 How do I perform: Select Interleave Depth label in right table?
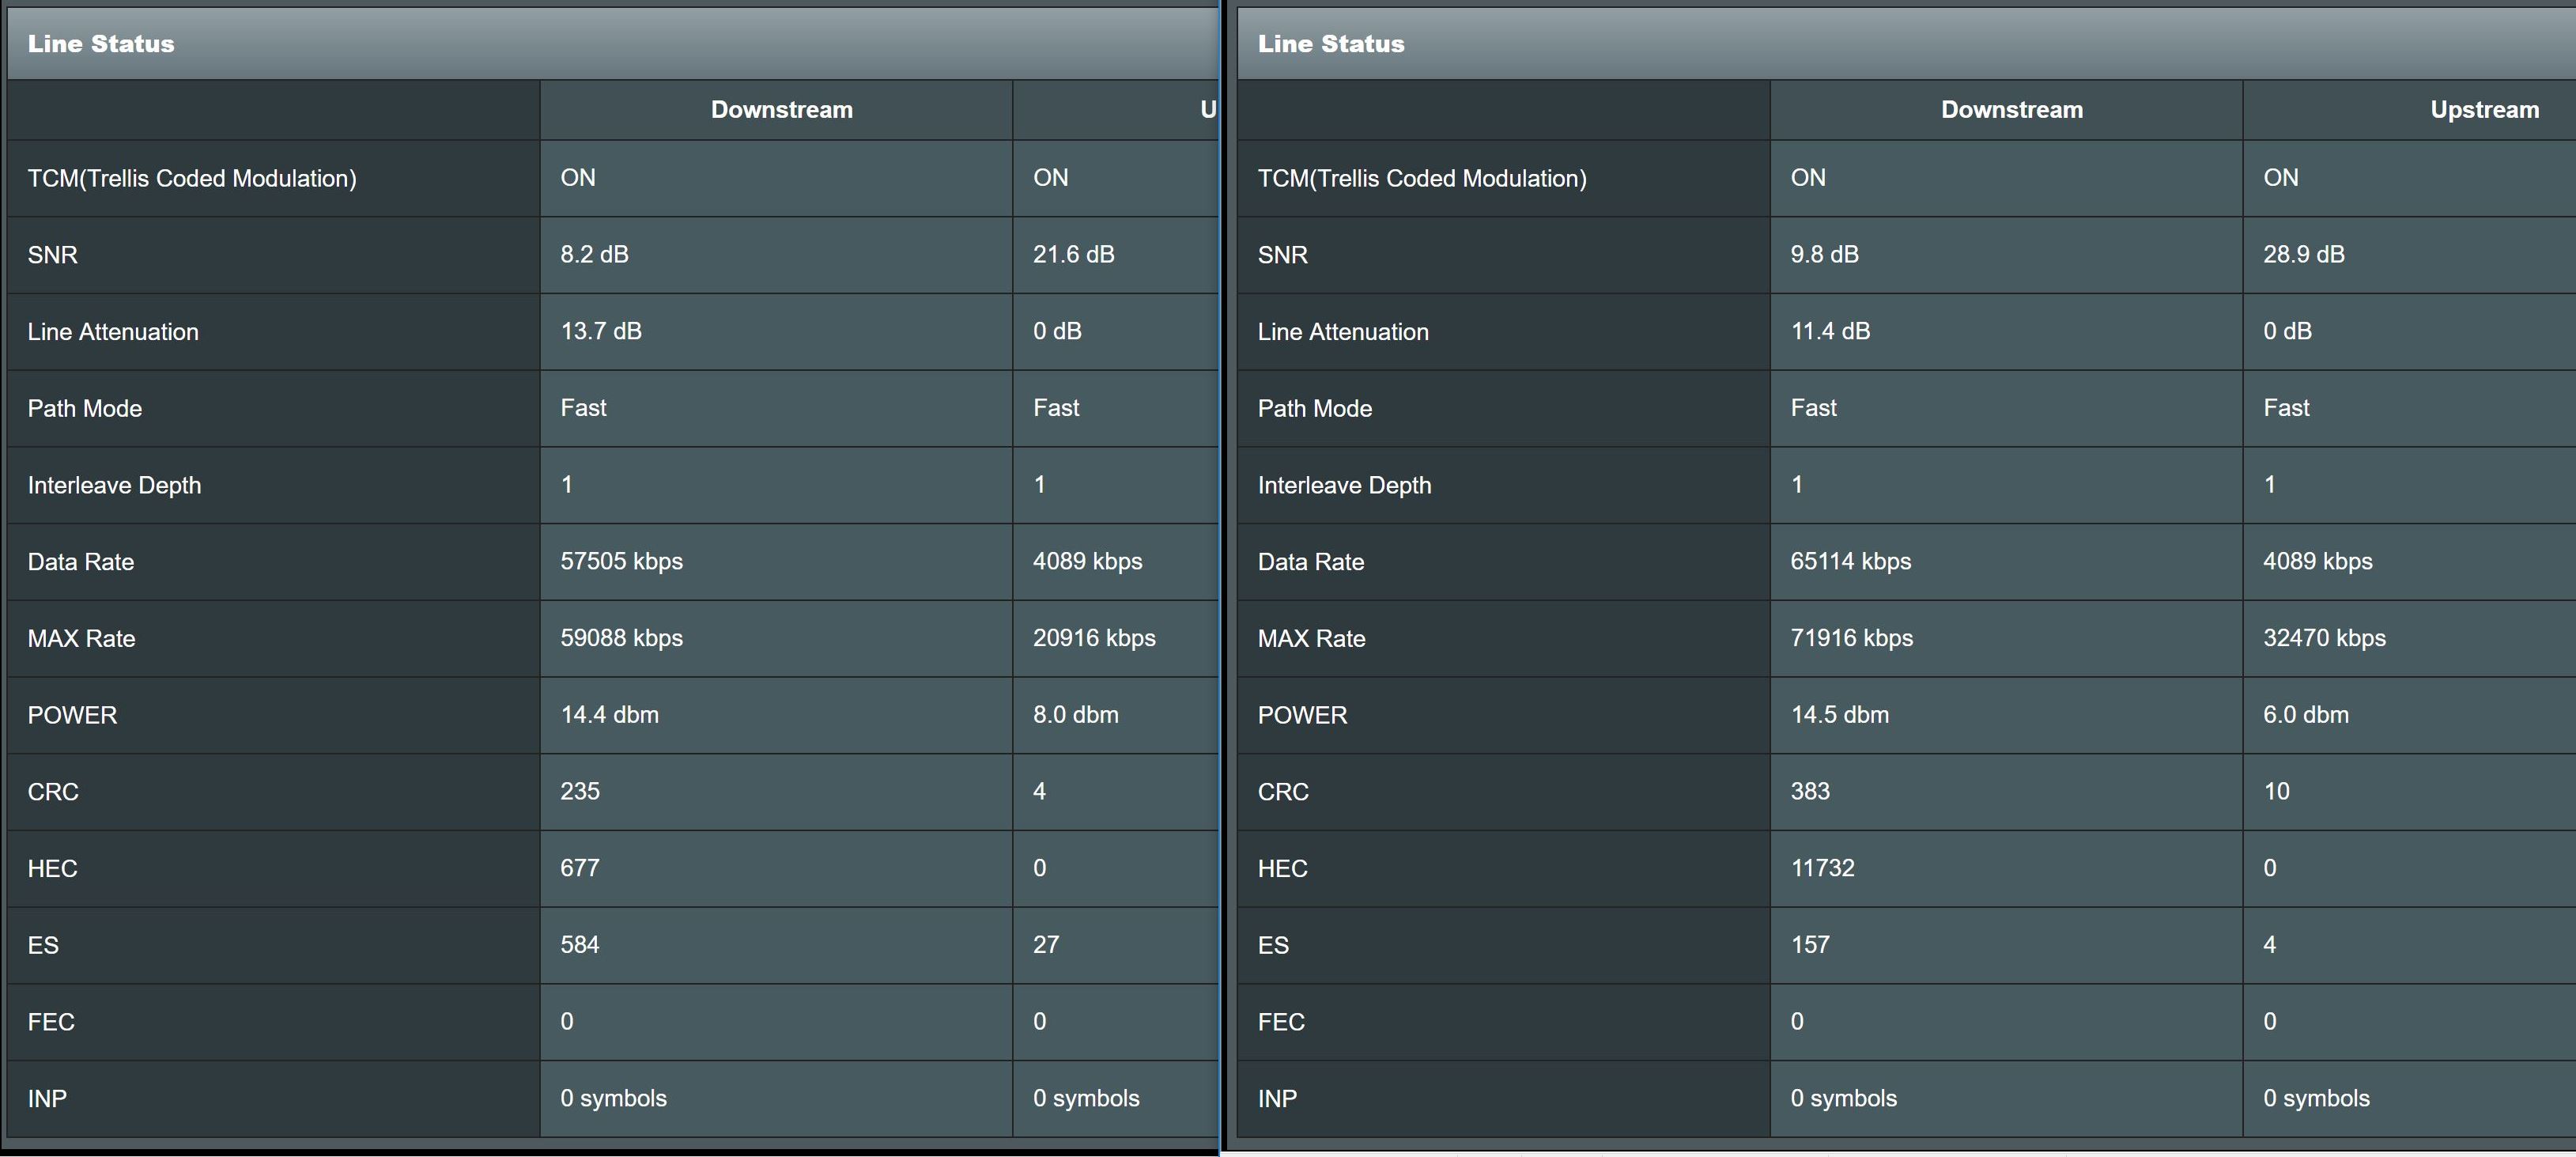1344,485
